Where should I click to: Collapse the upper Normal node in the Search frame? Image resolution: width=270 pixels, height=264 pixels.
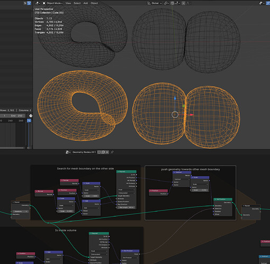pos(62,180)
